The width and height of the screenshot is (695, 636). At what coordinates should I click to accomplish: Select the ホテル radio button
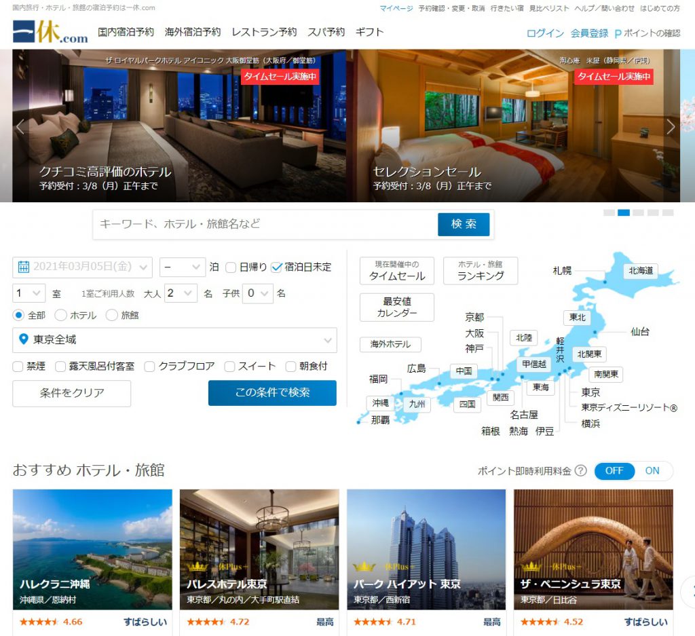[60, 315]
